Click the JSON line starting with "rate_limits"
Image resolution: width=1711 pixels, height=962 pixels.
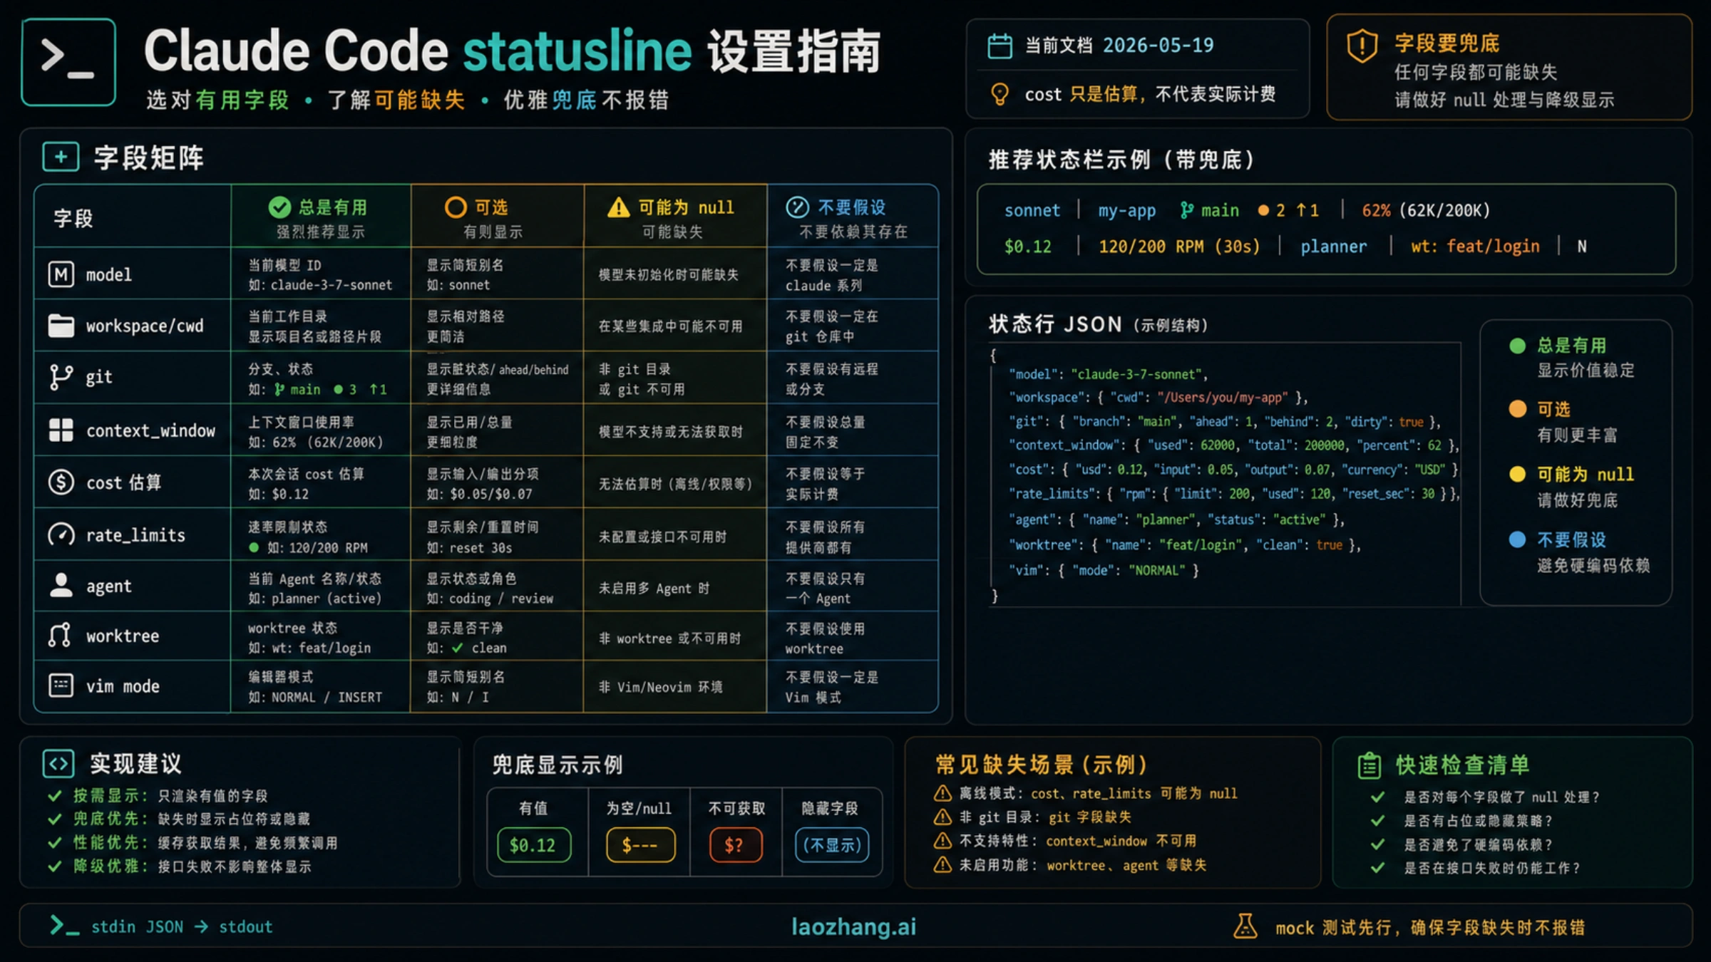(1233, 494)
